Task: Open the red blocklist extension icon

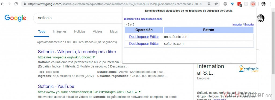Action: click(253, 4)
